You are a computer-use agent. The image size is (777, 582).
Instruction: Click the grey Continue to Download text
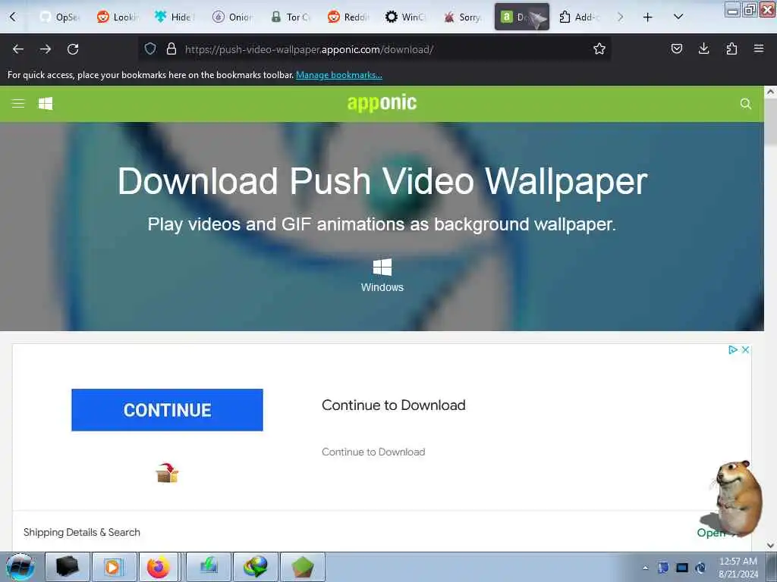pos(373,452)
